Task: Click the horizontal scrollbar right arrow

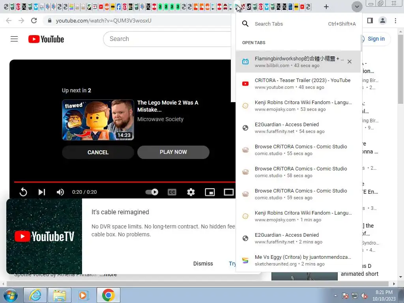Action: point(394,284)
